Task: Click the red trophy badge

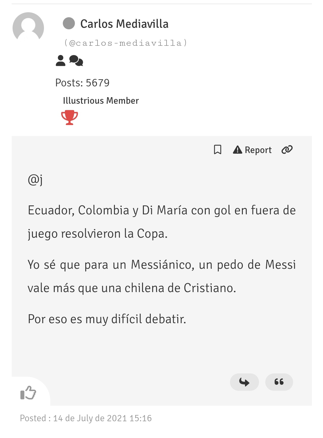Action: point(69,117)
